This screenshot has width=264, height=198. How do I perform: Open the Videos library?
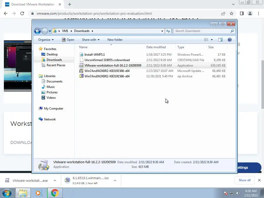tap(51, 98)
